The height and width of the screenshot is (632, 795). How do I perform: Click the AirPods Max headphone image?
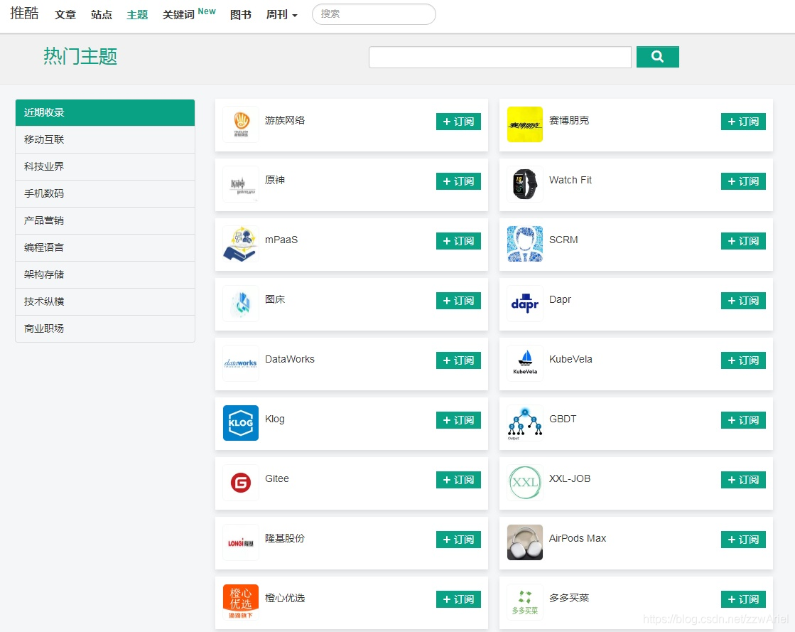(x=525, y=542)
